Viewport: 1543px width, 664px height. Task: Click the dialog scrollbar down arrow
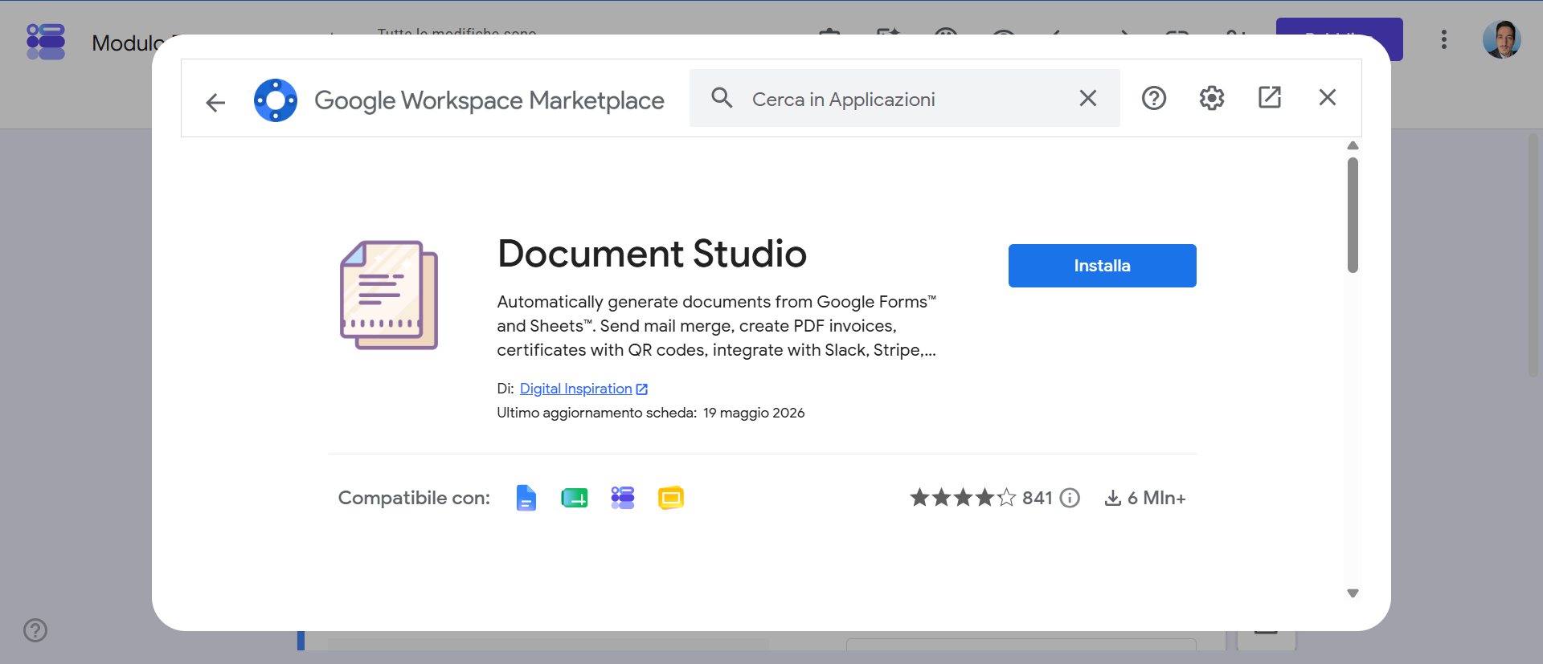[x=1353, y=593]
